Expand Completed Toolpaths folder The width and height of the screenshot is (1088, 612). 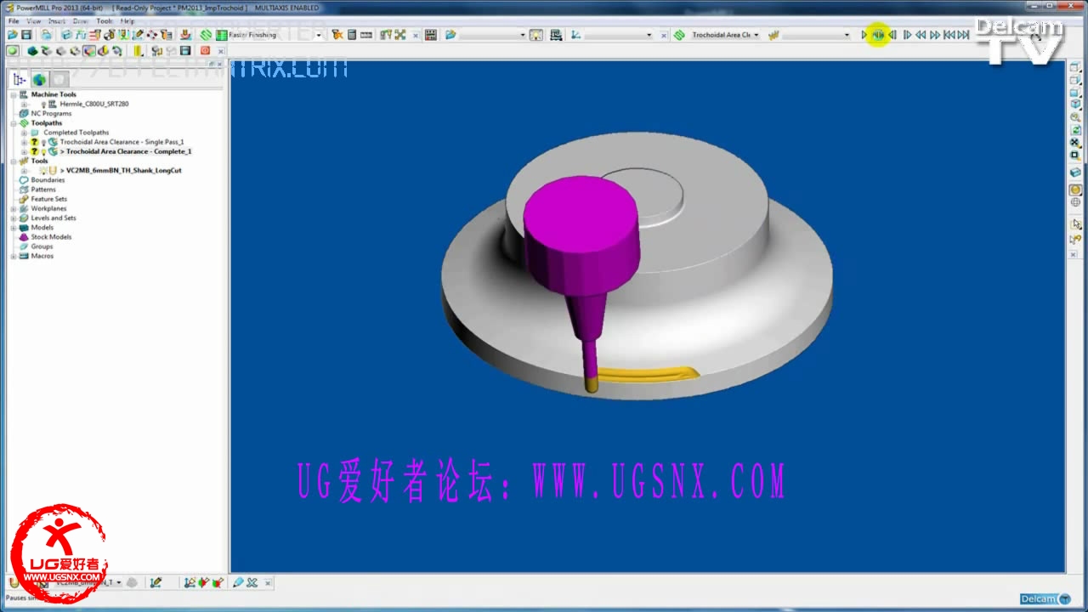click(x=25, y=133)
